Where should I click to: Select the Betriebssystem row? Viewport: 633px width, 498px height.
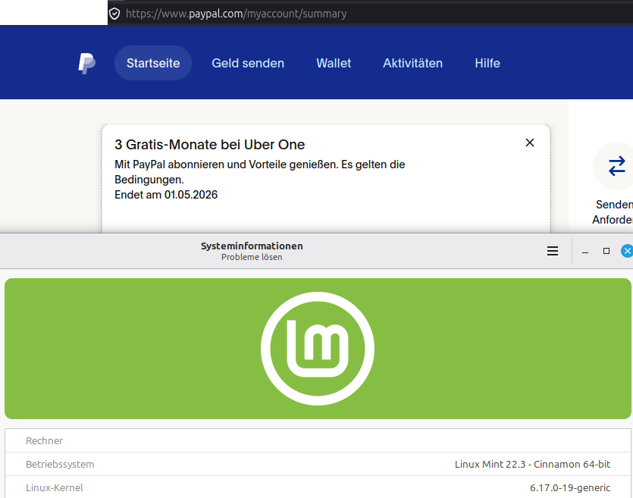tap(318, 464)
